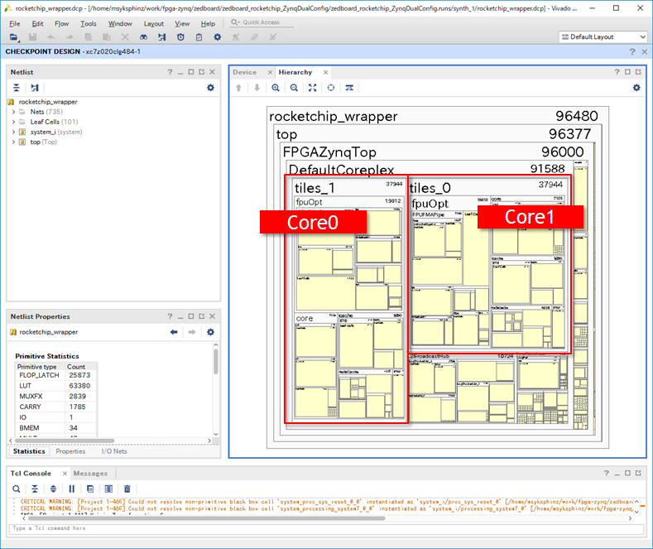This screenshot has height=549, width=653.
Task: Open the Help menu
Action: pyautogui.click(x=208, y=24)
